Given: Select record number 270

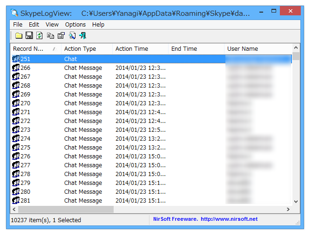Looking at the screenshot, I should pos(25,103).
